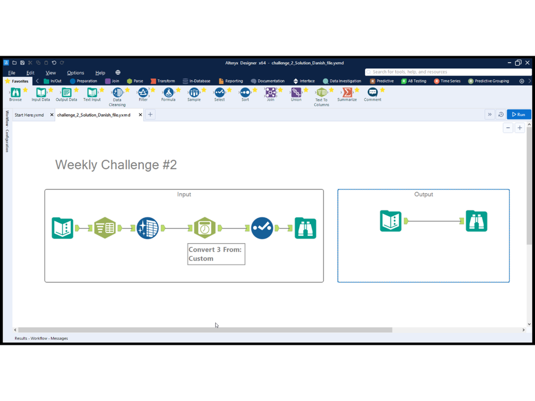Screen dimensions: 535x401
Task: Run the workflow
Action: (518, 115)
